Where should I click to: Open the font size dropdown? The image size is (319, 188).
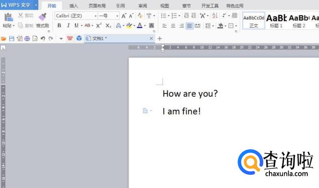117,16
